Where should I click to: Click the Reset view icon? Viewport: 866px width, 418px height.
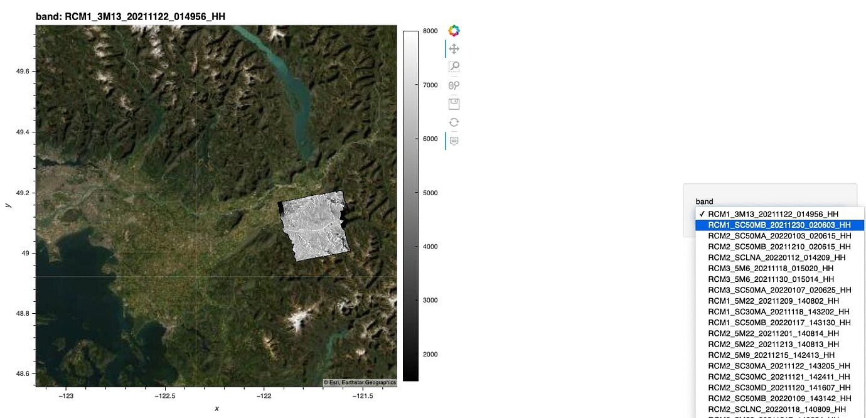pyautogui.click(x=454, y=122)
